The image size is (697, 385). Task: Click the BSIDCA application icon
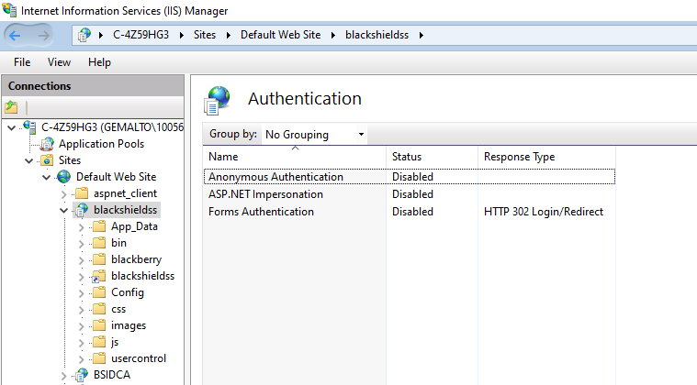pos(82,375)
